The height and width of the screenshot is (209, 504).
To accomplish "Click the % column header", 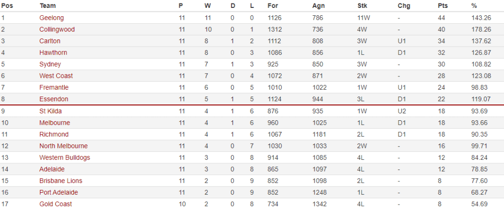I will pos(474,6).
